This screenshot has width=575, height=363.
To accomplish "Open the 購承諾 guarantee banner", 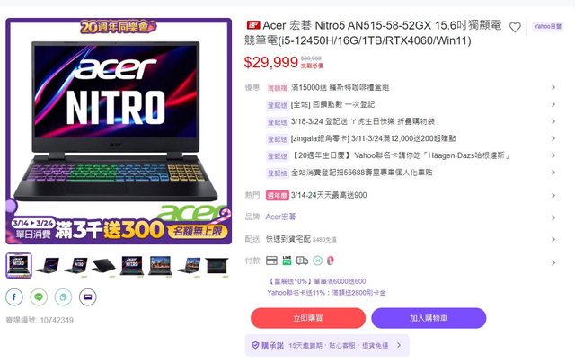I will (327, 345).
